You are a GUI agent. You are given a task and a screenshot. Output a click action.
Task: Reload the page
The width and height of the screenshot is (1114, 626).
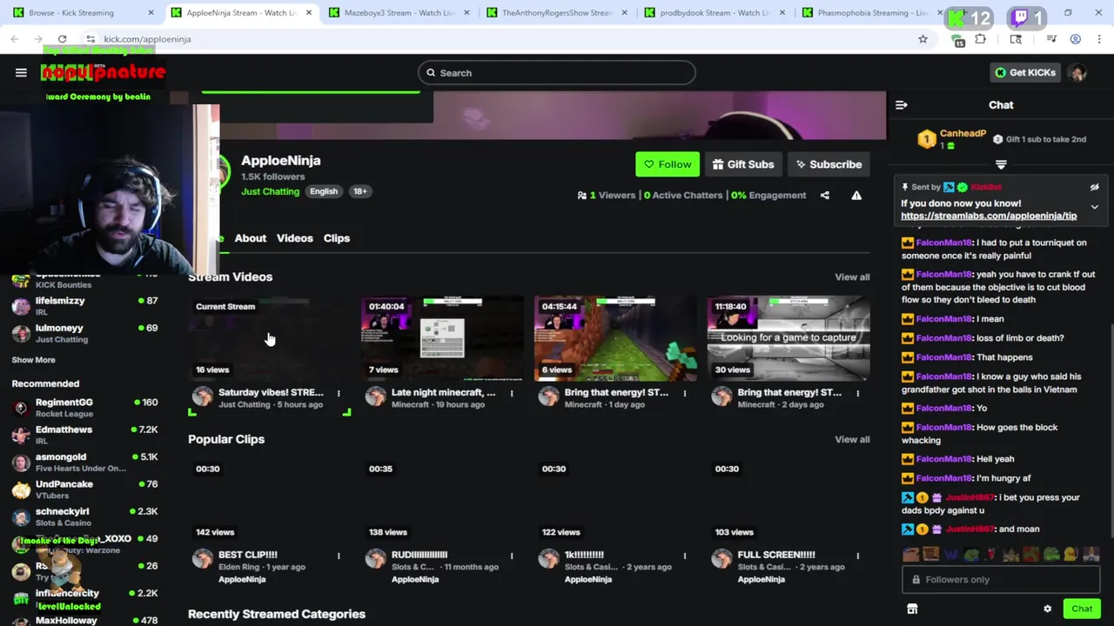coord(62,39)
